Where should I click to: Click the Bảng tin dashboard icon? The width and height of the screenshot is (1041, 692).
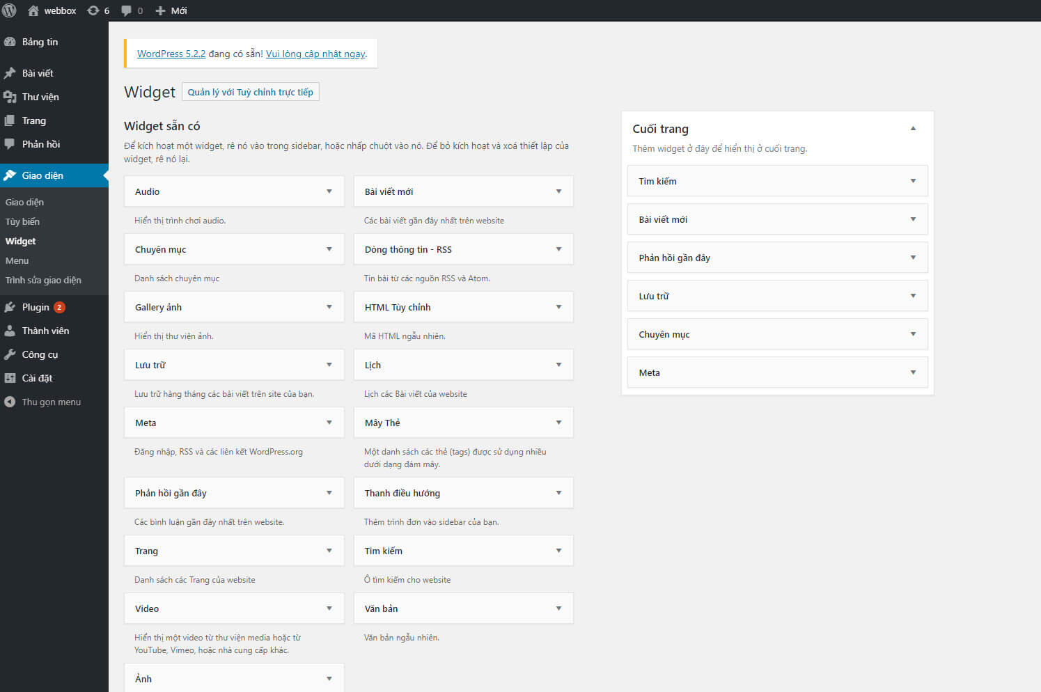point(10,42)
